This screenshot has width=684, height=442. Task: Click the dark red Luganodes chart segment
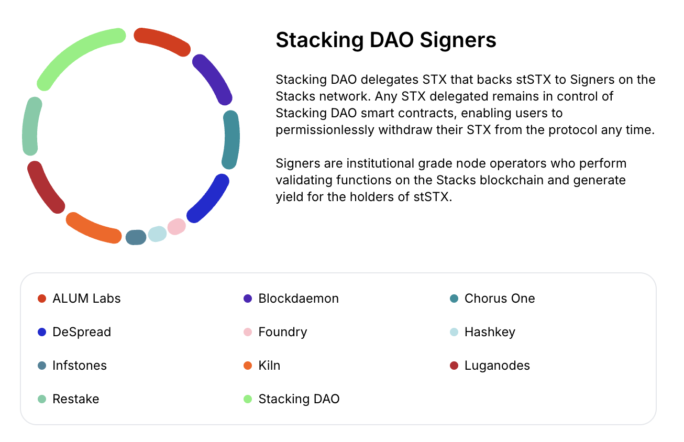tap(45, 187)
